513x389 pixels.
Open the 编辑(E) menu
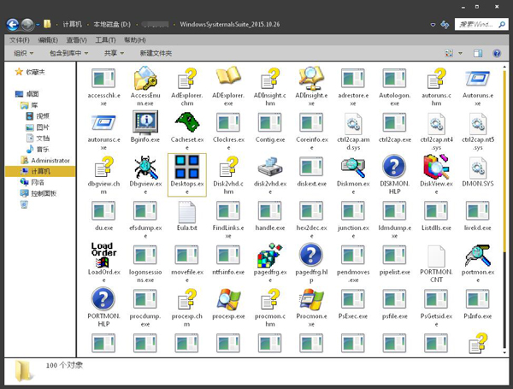(x=48, y=40)
